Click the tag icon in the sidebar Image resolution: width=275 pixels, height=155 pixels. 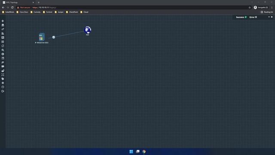[3, 79]
